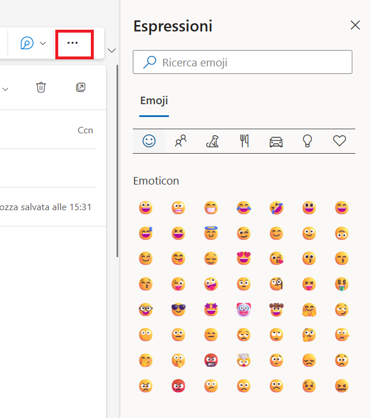Insert the money-mouth face emoji
Image resolution: width=371 pixels, height=418 pixels.
(342, 284)
